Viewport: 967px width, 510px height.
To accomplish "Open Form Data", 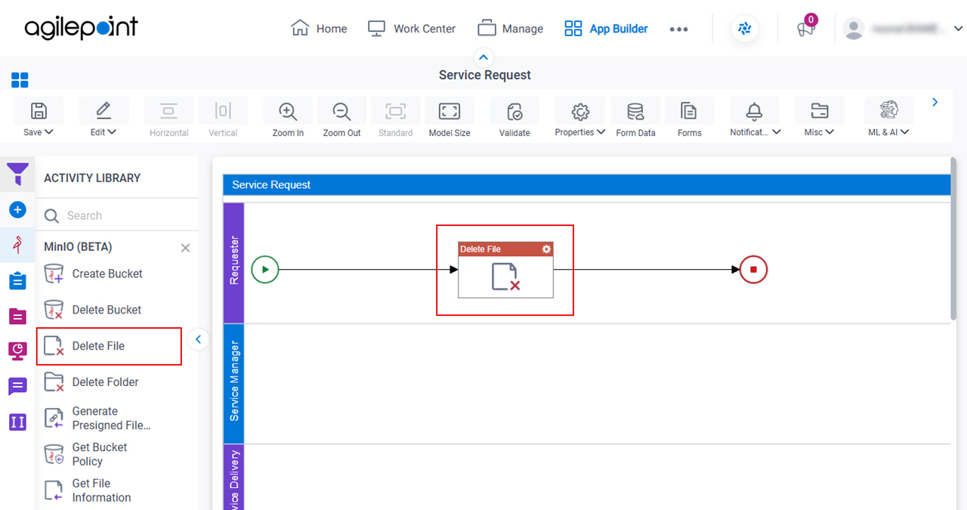I will pos(635,112).
